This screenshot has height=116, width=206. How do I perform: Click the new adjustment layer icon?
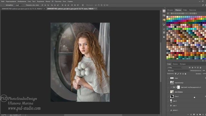[197, 115]
